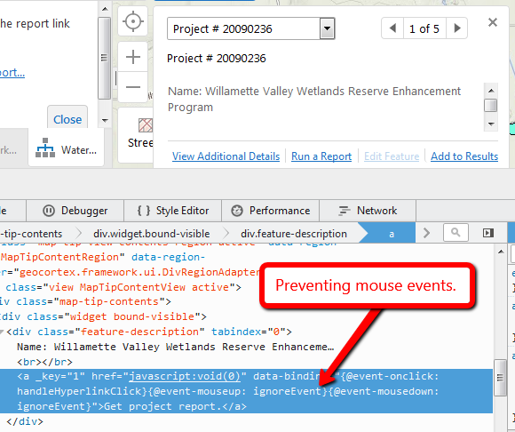Select div.feature-description breadcrumb
The image size is (515, 432).
[294, 234]
